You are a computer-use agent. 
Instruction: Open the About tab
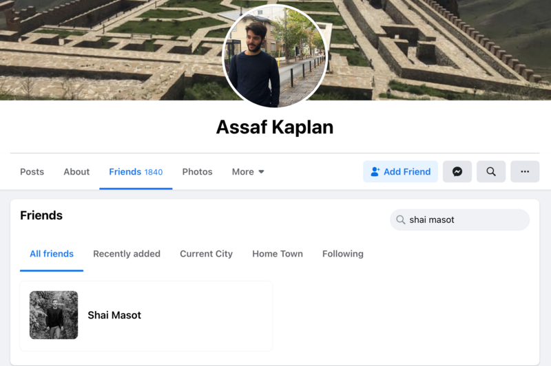76,172
